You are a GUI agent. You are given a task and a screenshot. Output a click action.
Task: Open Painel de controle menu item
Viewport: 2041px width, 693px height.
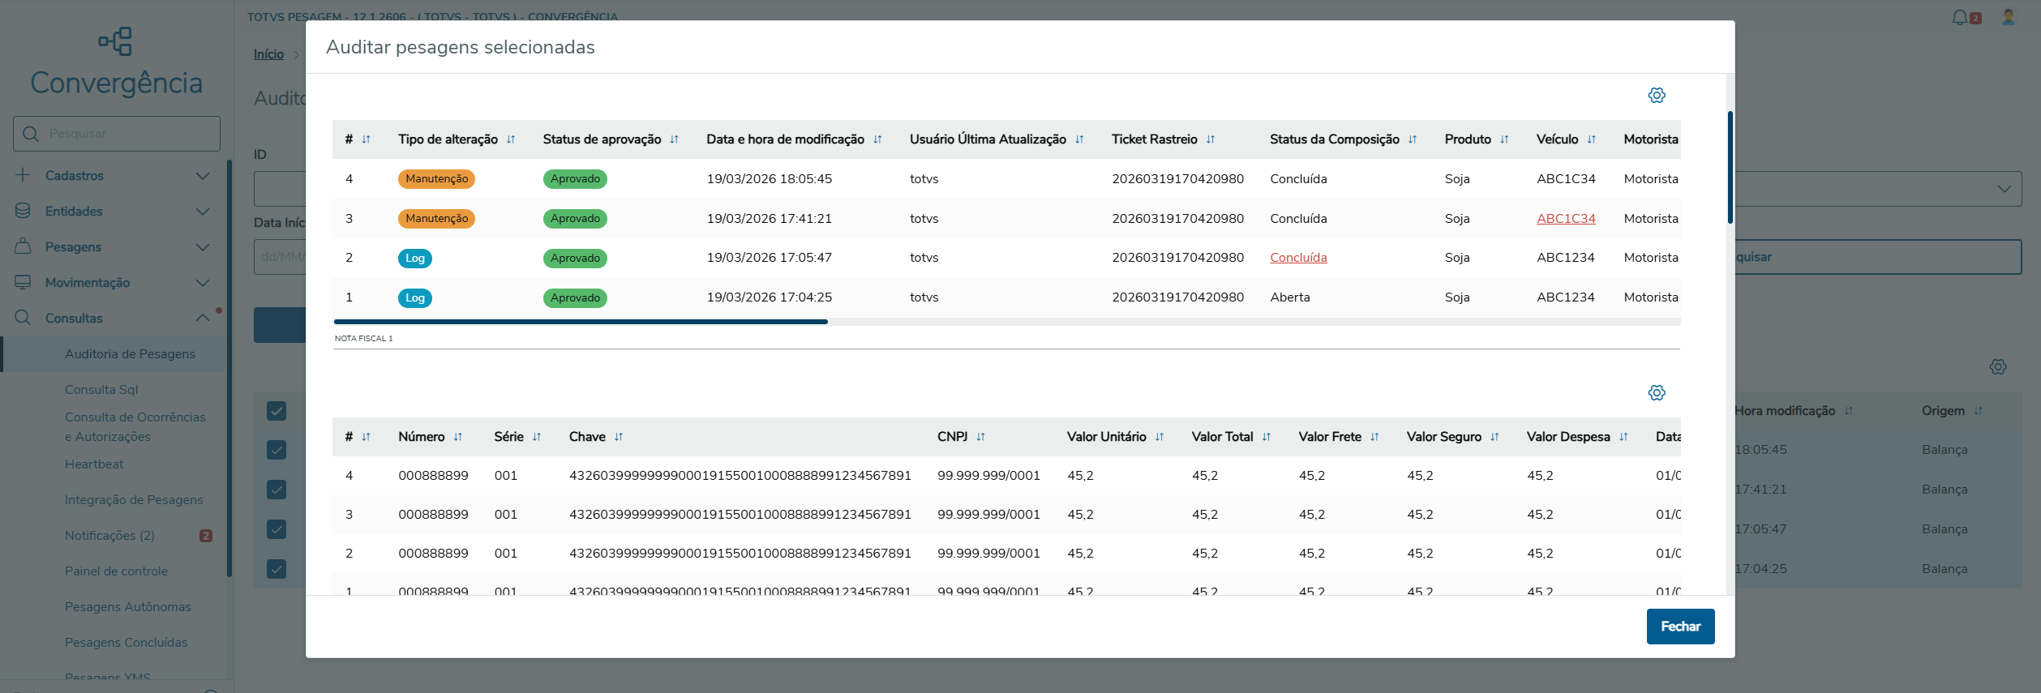(116, 571)
